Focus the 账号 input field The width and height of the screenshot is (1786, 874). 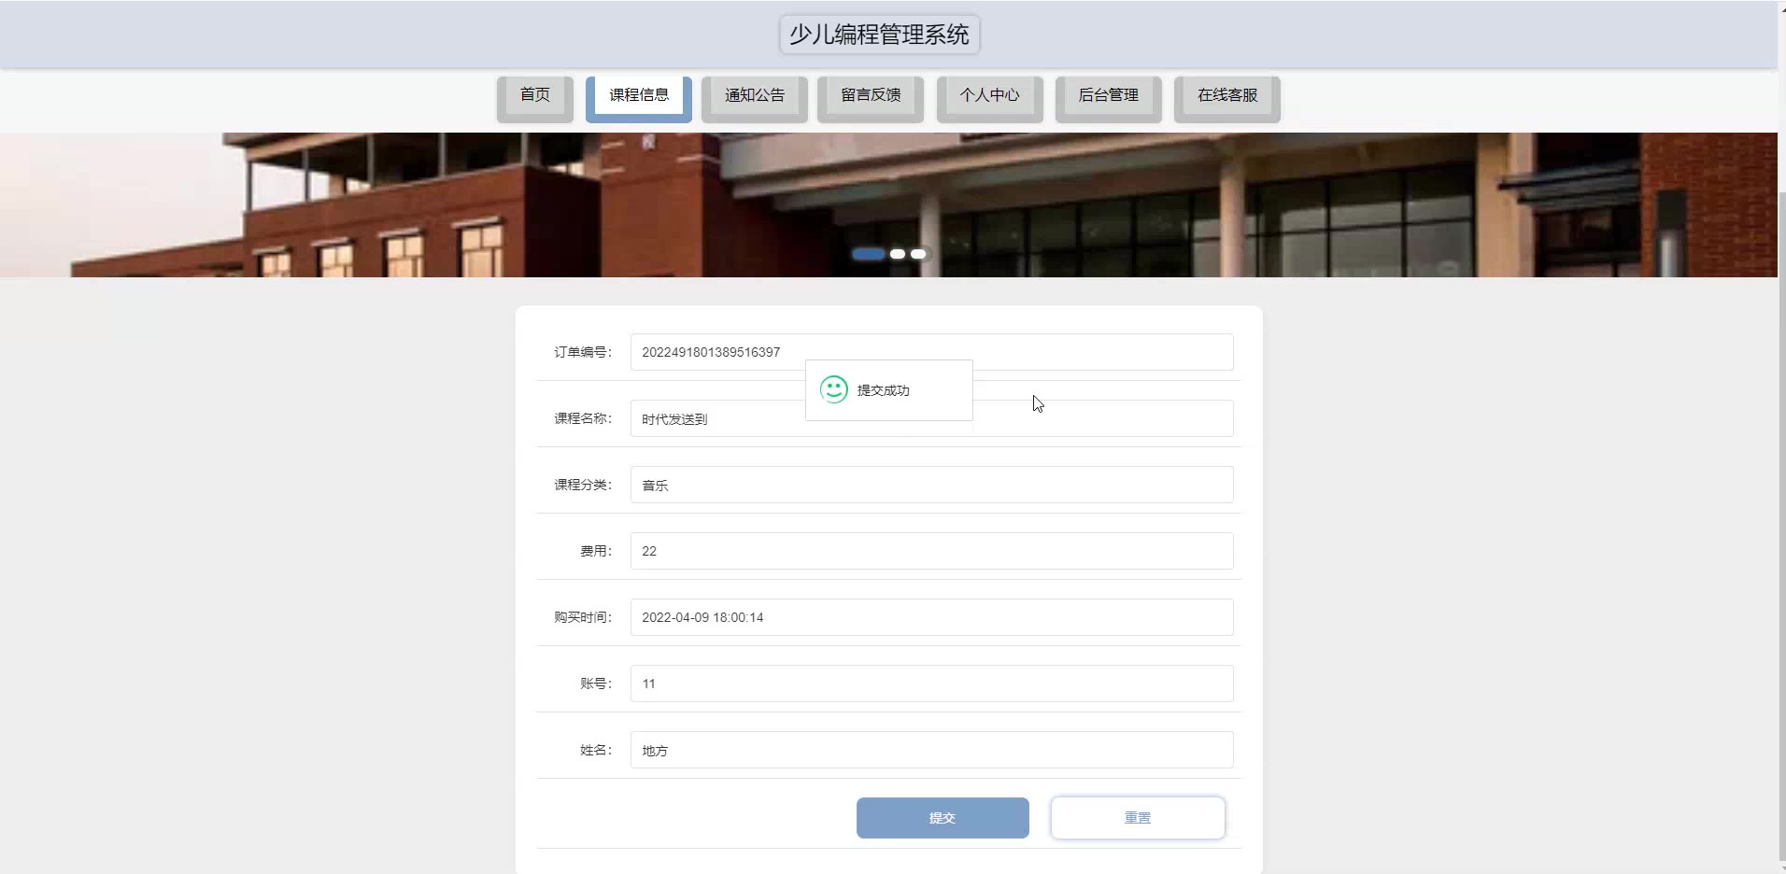point(931,684)
